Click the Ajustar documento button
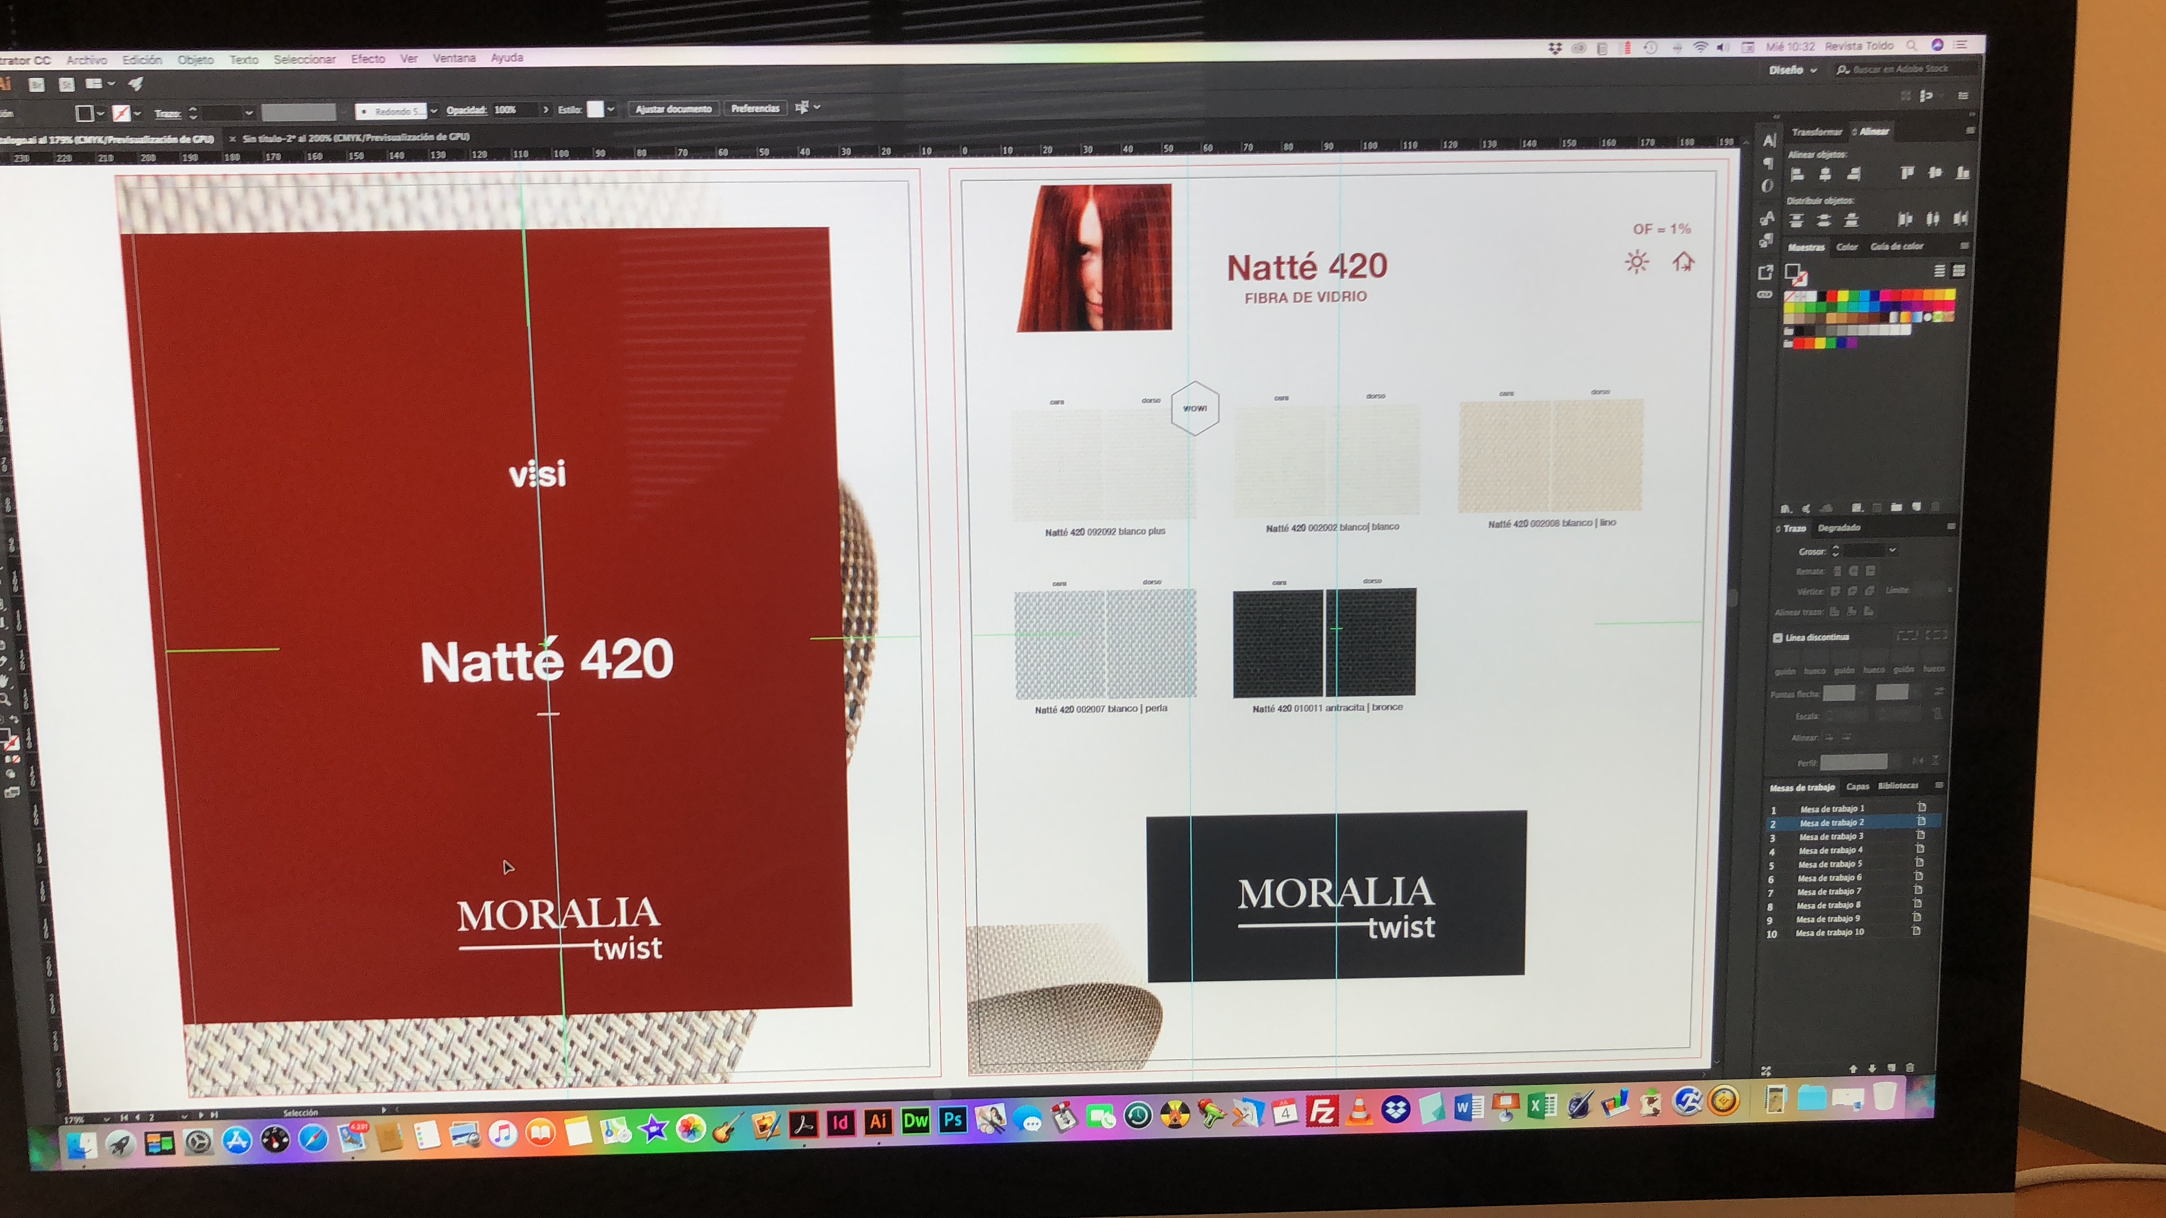This screenshot has width=2166, height=1218. tap(673, 109)
